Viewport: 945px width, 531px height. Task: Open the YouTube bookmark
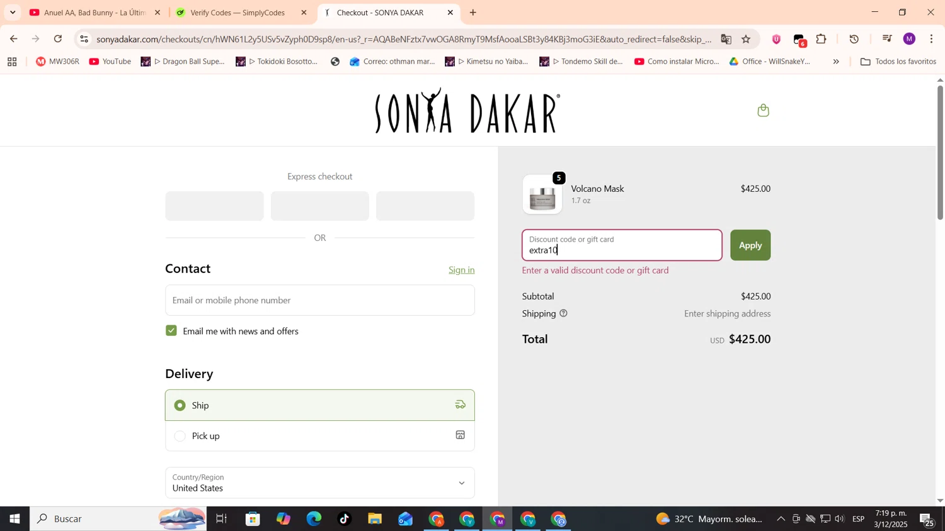click(110, 62)
